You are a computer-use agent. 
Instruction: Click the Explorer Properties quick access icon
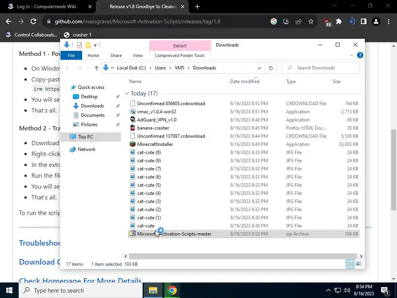click(x=79, y=45)
